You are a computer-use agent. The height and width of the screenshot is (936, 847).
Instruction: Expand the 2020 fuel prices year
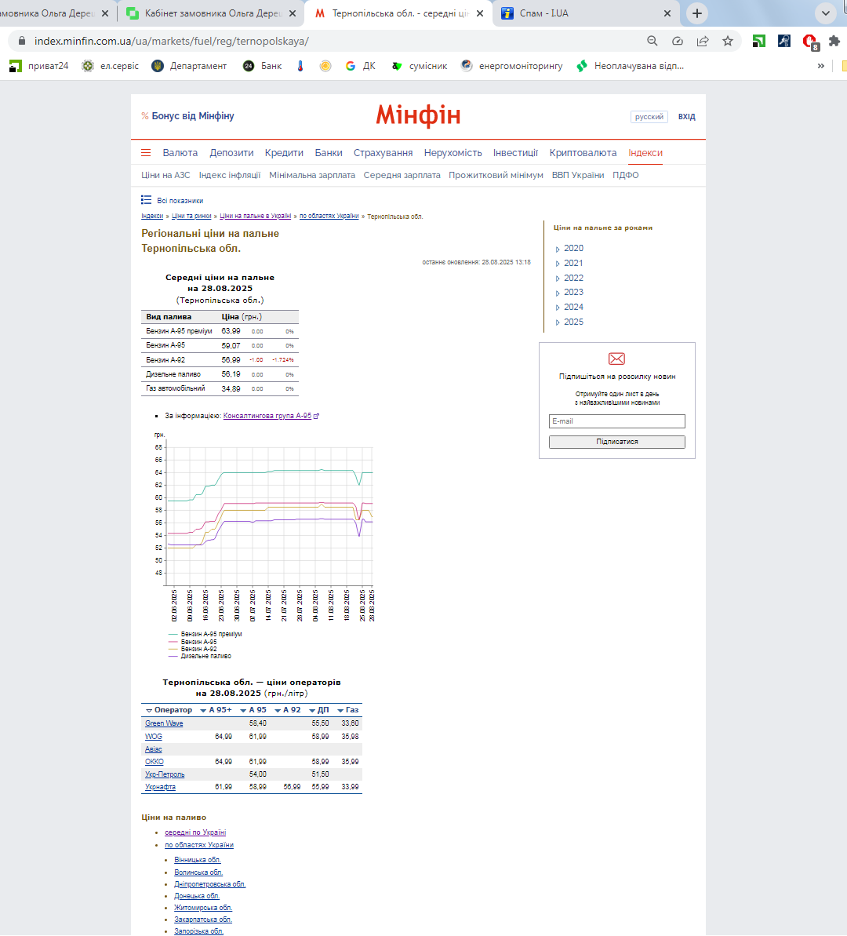click(x=573, y=249)
